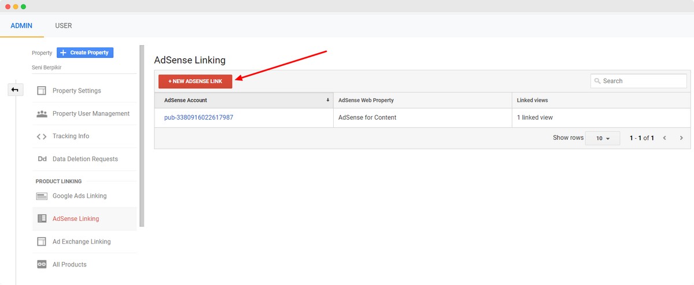Click the Property User Management people icon
The image size is (694, 285).
coord(42,114)
